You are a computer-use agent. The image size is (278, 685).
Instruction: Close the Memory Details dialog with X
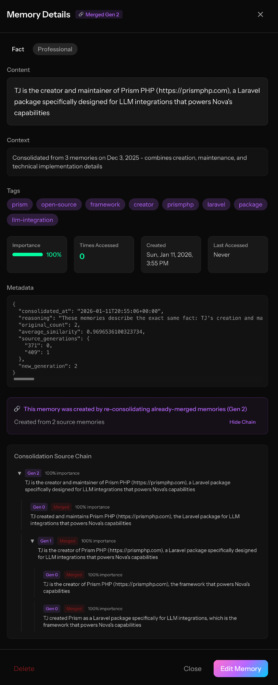[260, 14]
